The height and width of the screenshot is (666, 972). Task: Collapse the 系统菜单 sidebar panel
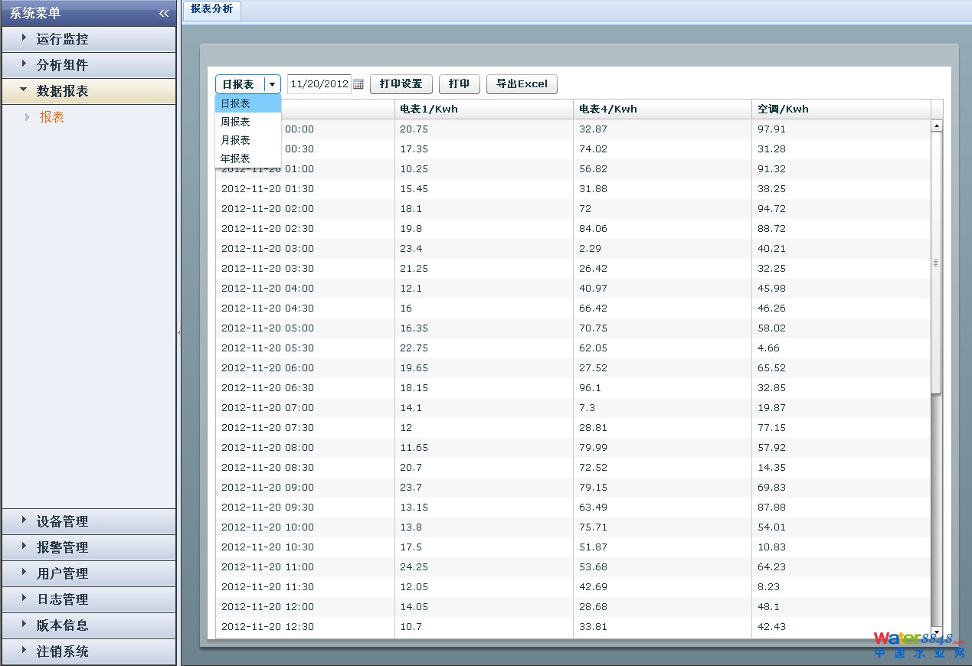(164, 13)
